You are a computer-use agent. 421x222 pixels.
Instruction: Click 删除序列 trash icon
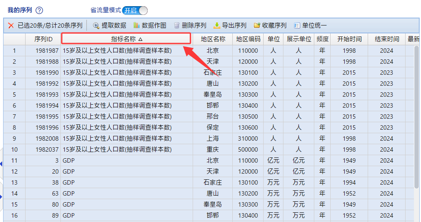point(177,25)
